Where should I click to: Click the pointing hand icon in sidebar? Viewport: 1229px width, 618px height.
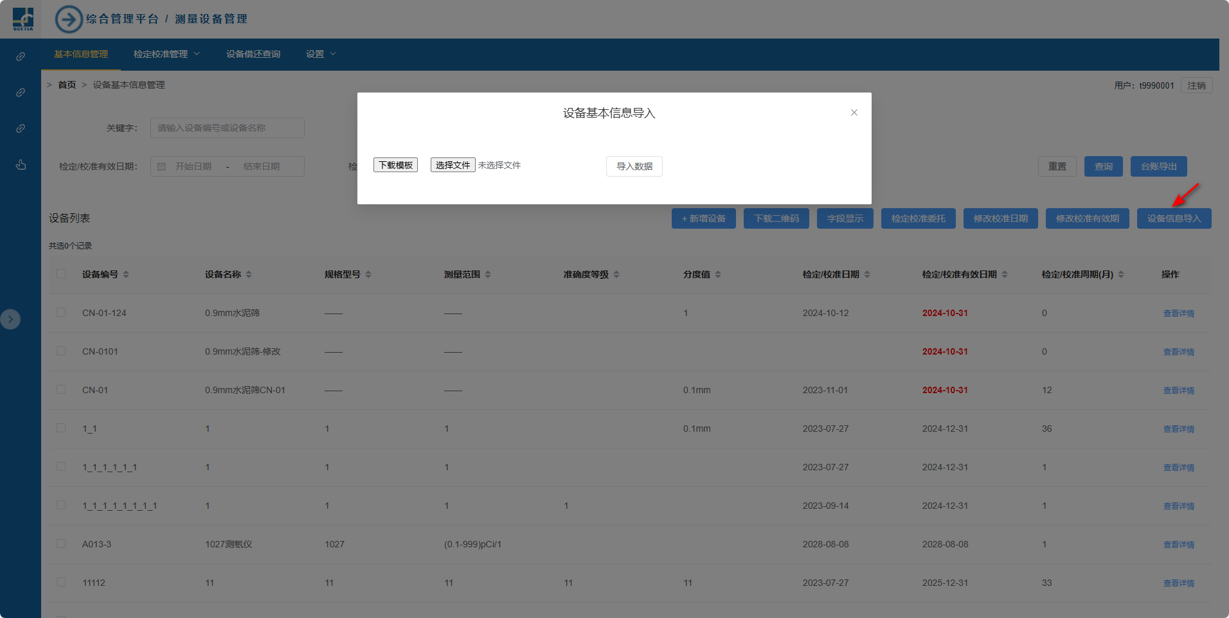pos(21,165)
